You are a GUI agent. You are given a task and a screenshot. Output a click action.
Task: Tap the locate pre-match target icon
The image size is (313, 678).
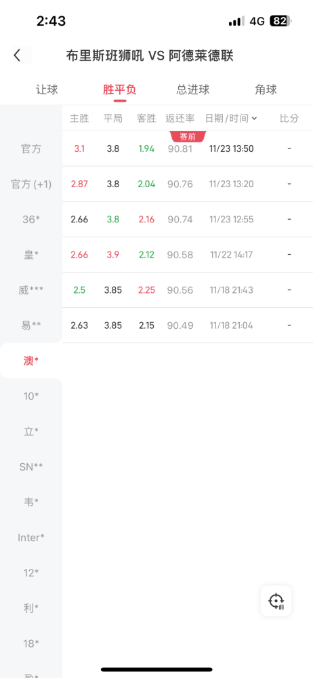coord(276,601)
